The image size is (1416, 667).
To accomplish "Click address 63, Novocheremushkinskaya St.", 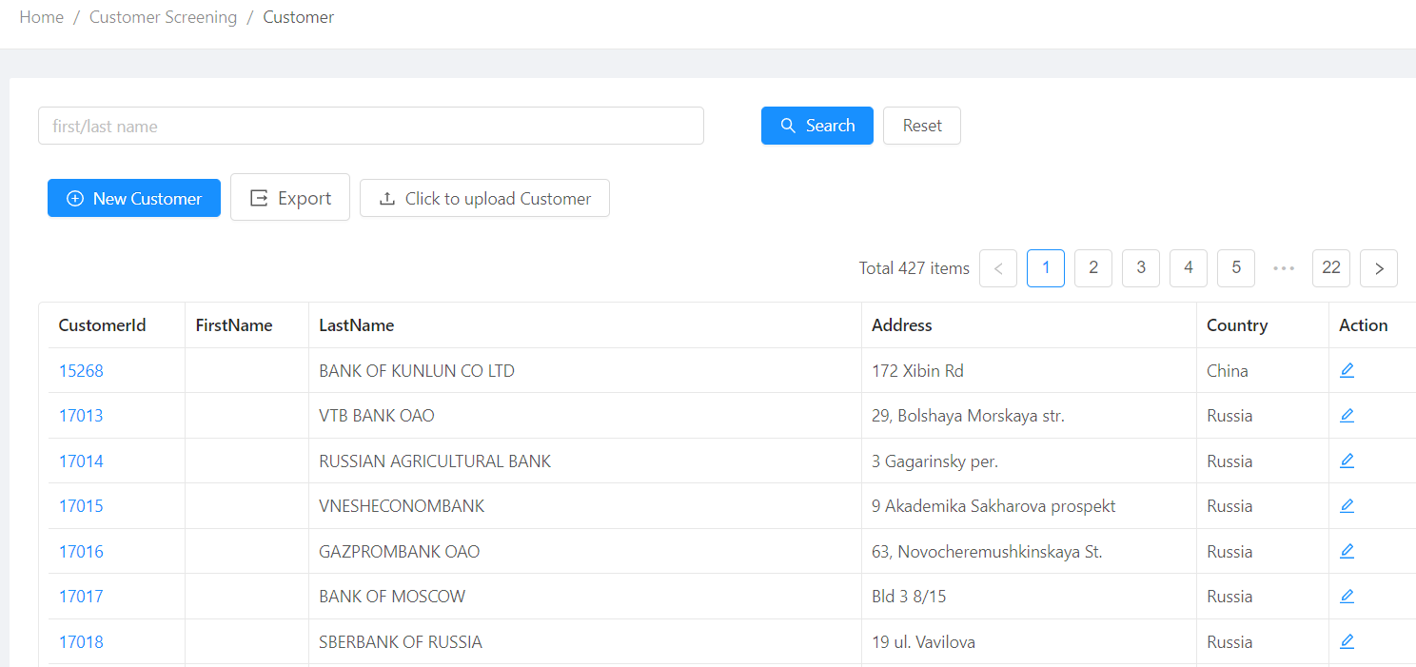I will (x=987, y=552).
